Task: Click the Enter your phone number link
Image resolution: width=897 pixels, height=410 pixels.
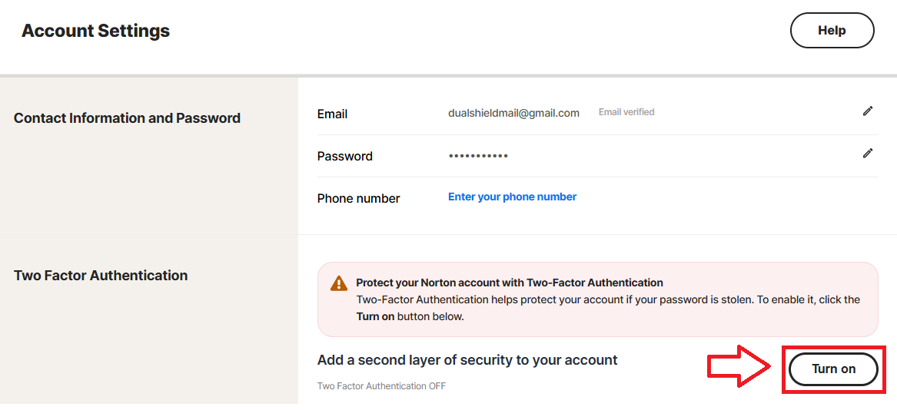Action: [x=512, y=197]
